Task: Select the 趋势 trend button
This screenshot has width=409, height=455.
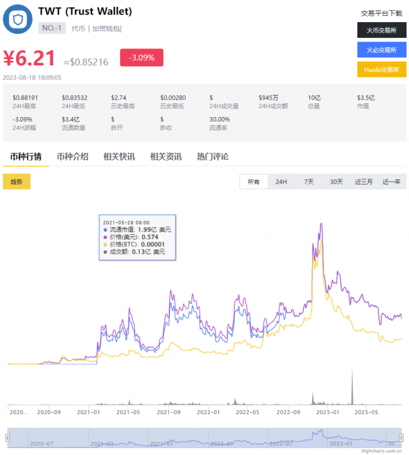Action: click(x=16, y=182)
